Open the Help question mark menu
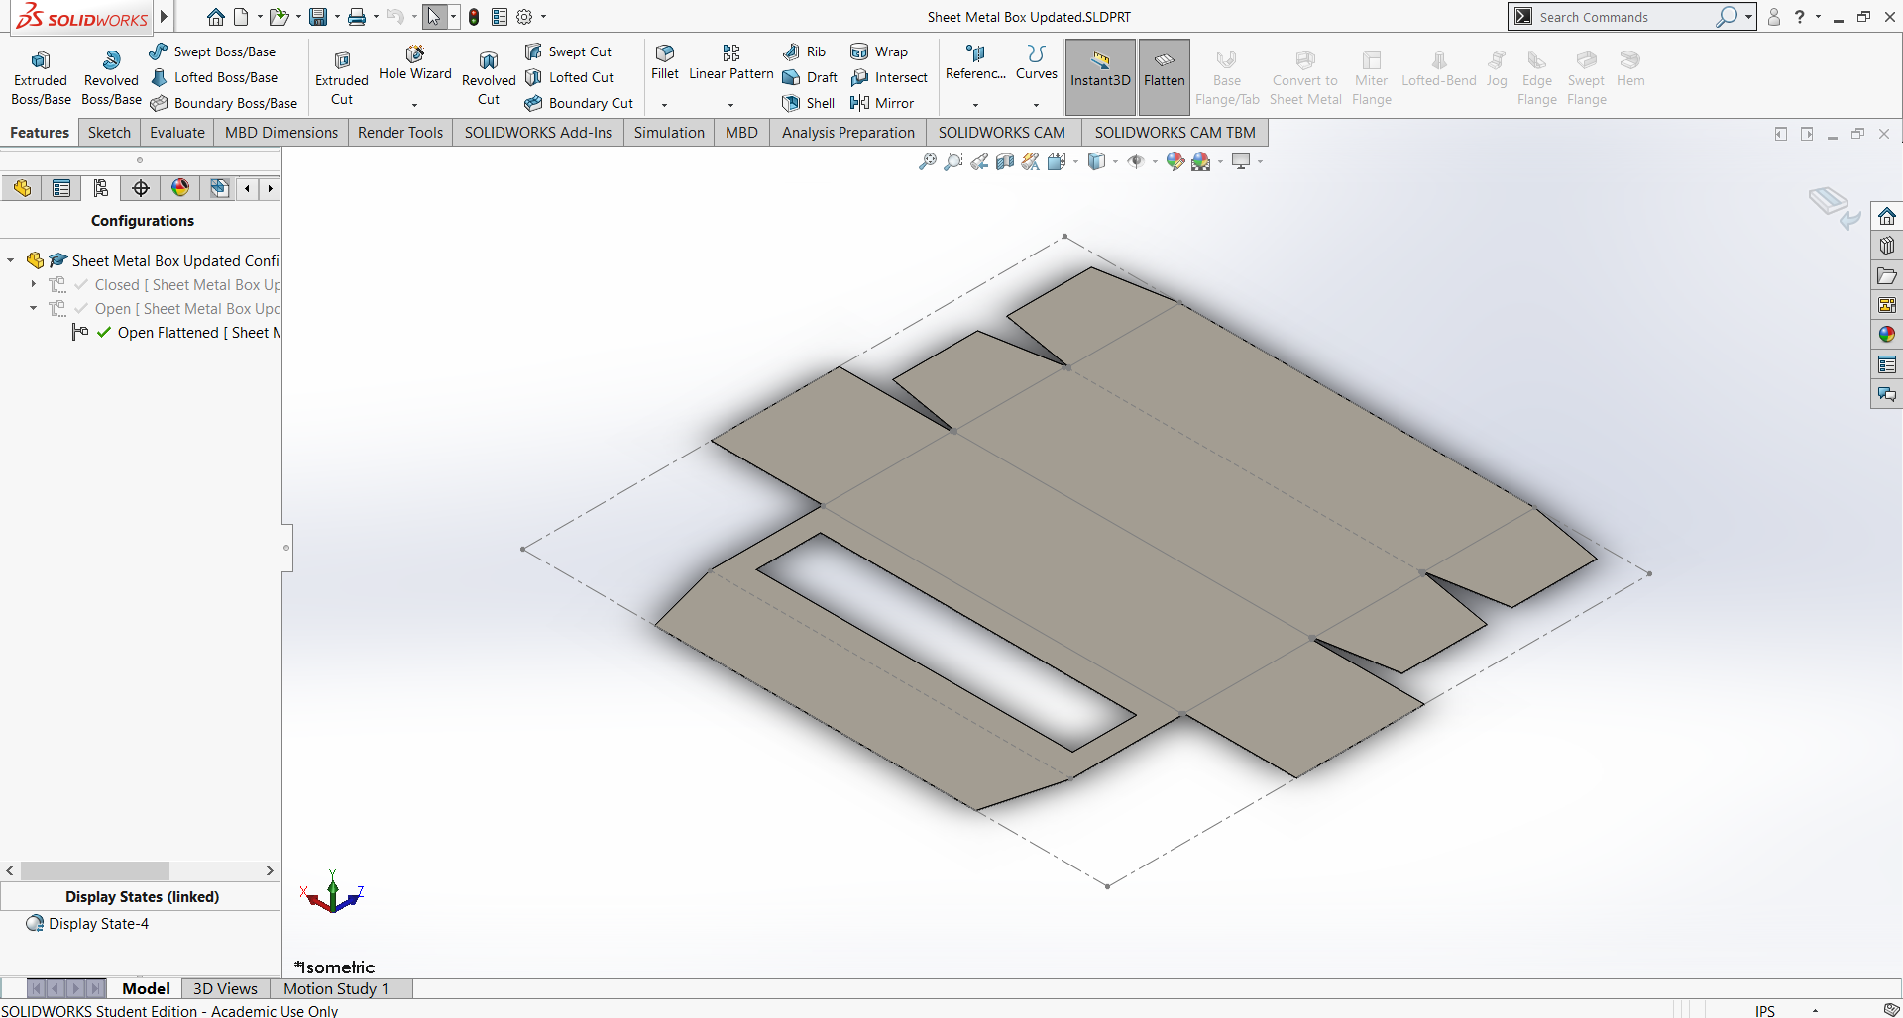Viewport: 1903px width, 1018px height. [x=1800, y=17]
